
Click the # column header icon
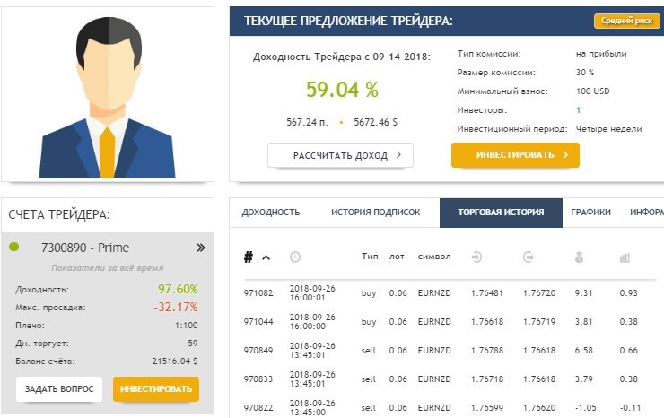point(249,257)
